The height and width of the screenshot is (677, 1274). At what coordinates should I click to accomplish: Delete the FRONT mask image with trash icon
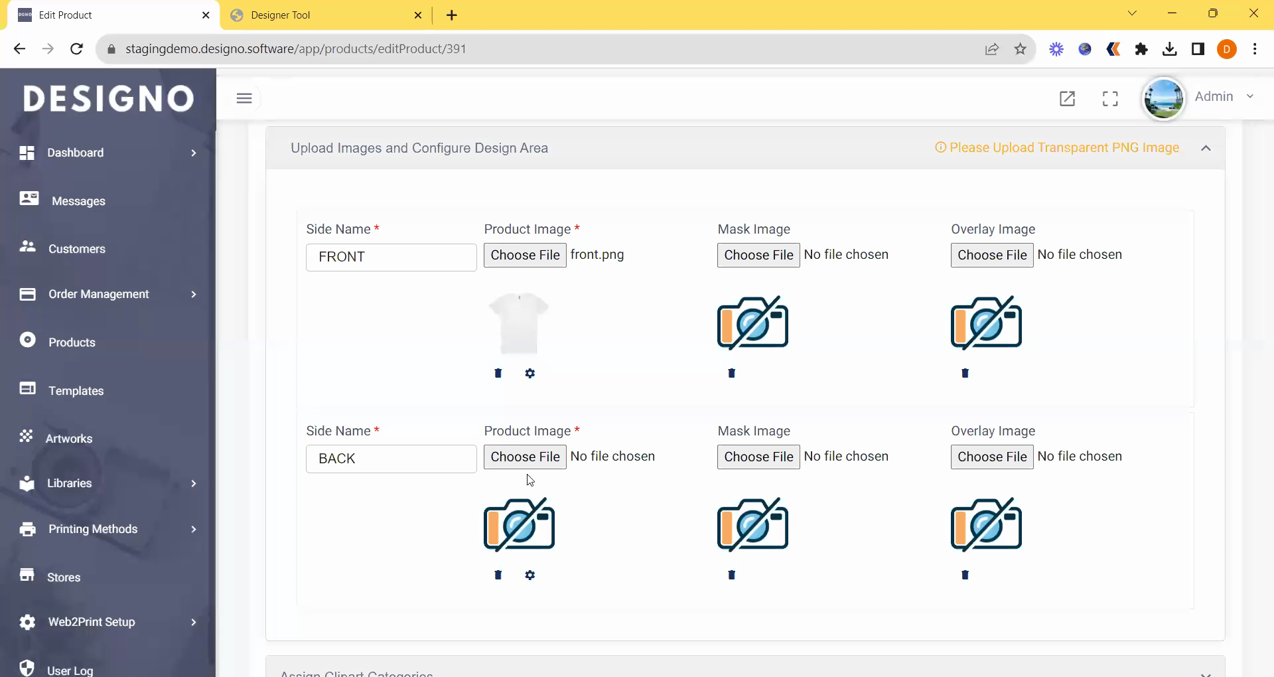click(x=732, y=373)
